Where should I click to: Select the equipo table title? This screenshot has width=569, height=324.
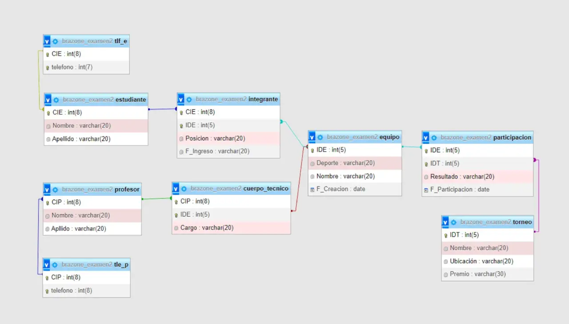point(389,137)
